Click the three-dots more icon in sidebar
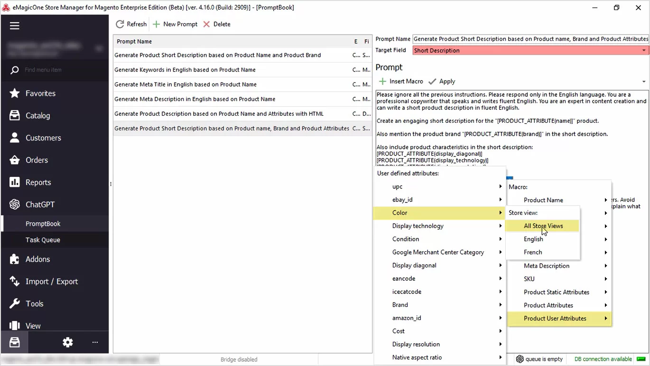Screen dimensions: 650x366 click(x=95, y=342)
